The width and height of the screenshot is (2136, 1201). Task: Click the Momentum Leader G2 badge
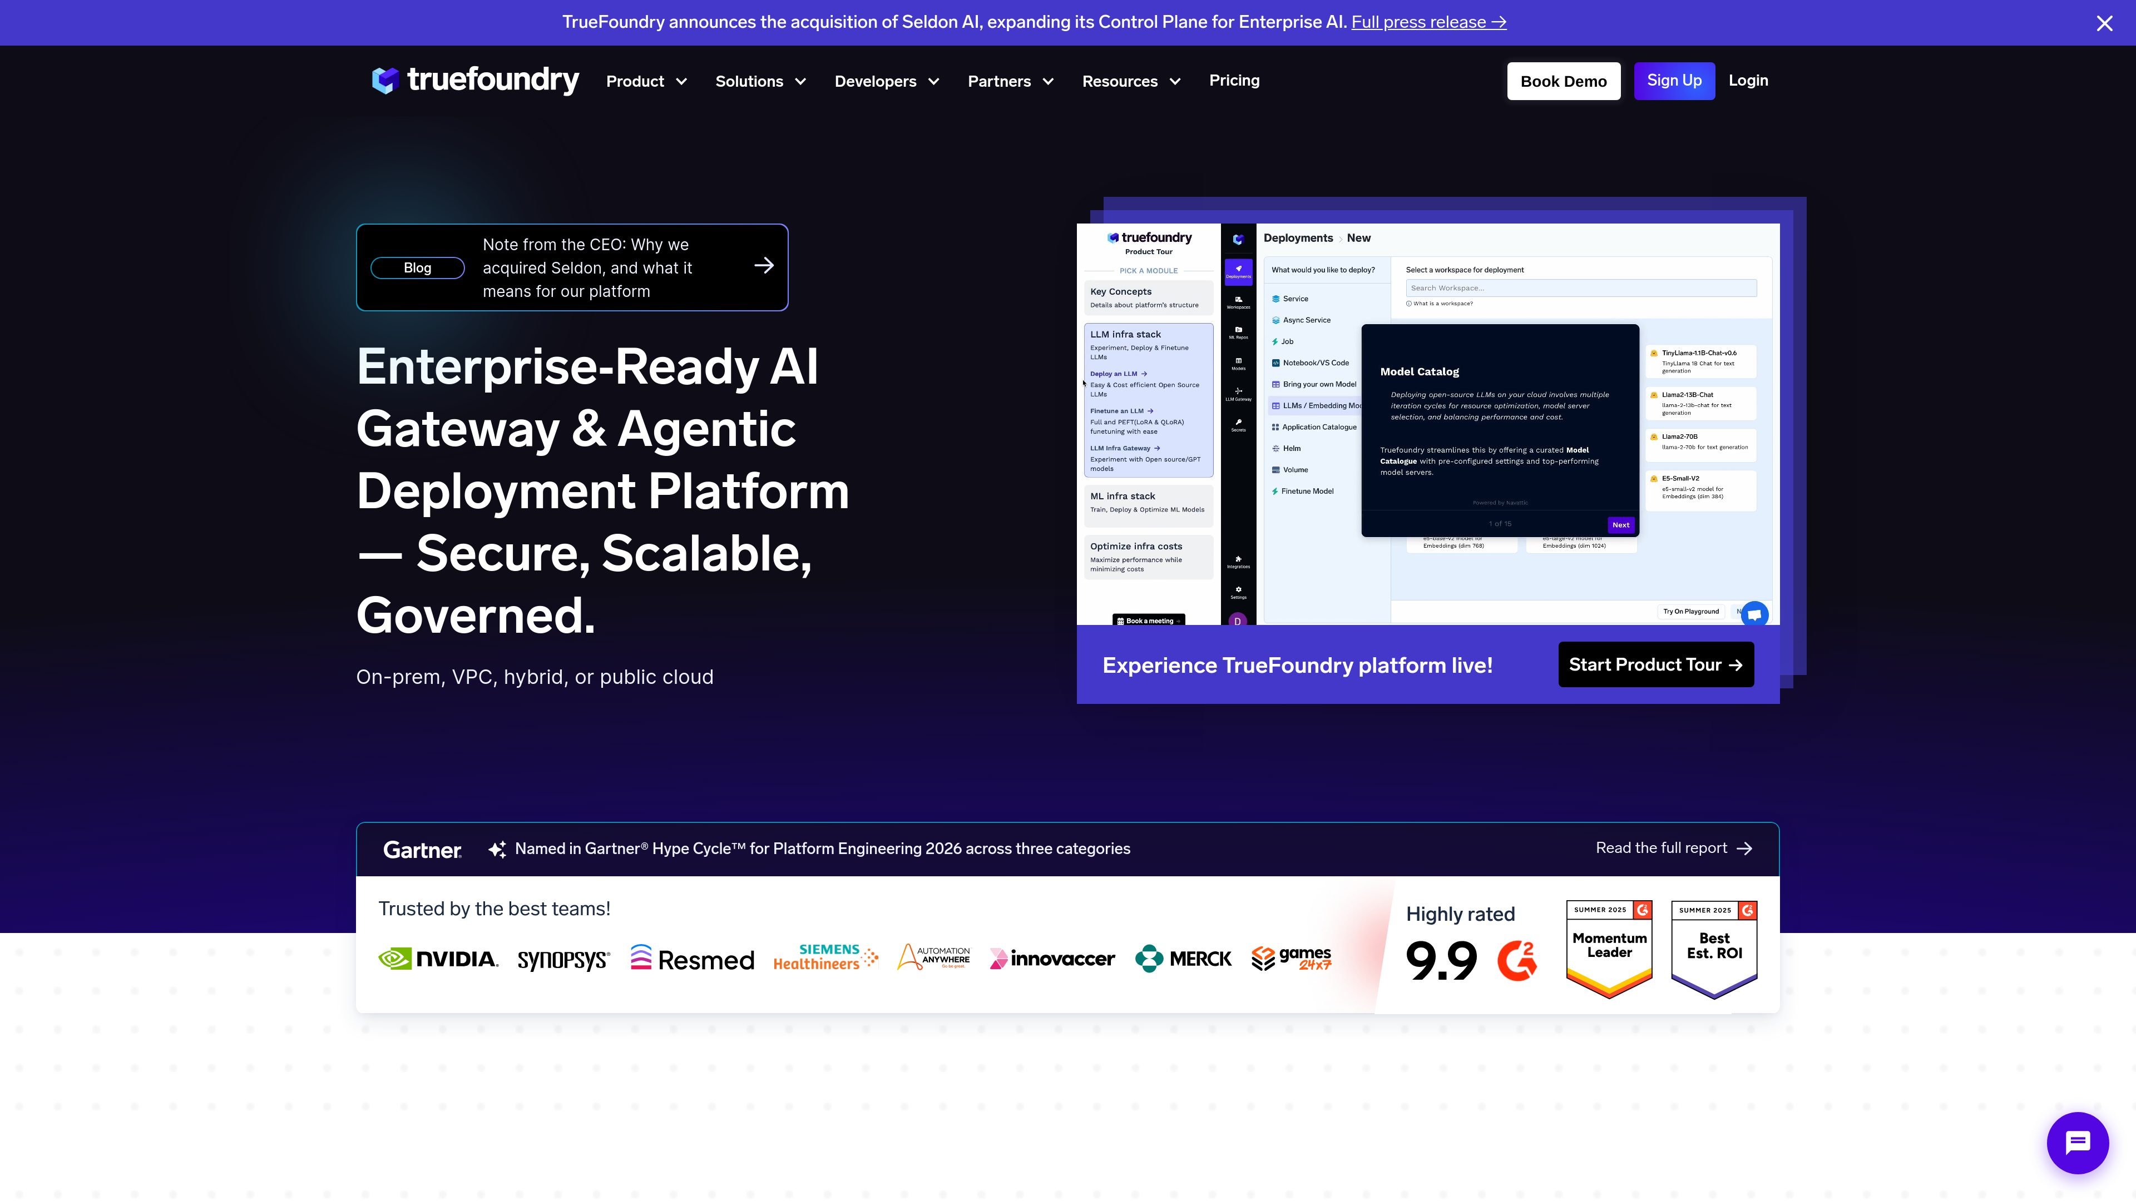tap(1609, 949)
